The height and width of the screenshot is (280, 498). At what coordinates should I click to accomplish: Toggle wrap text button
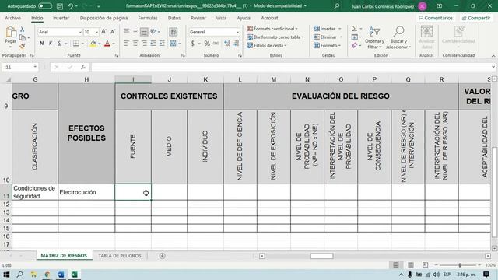(x=173, y=32)
